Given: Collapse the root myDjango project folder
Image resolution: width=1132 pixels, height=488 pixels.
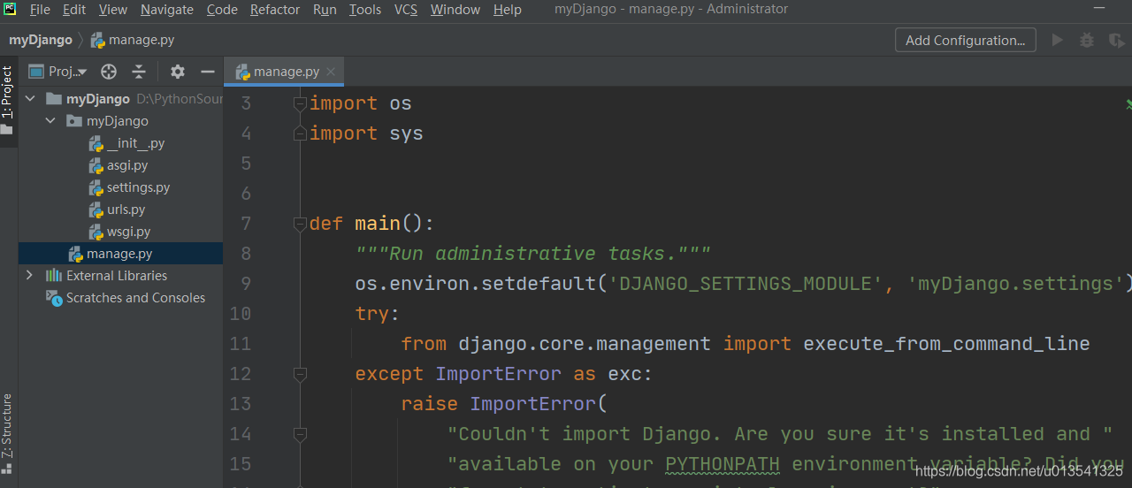Looking at the screenshot, I should [30, 99].
